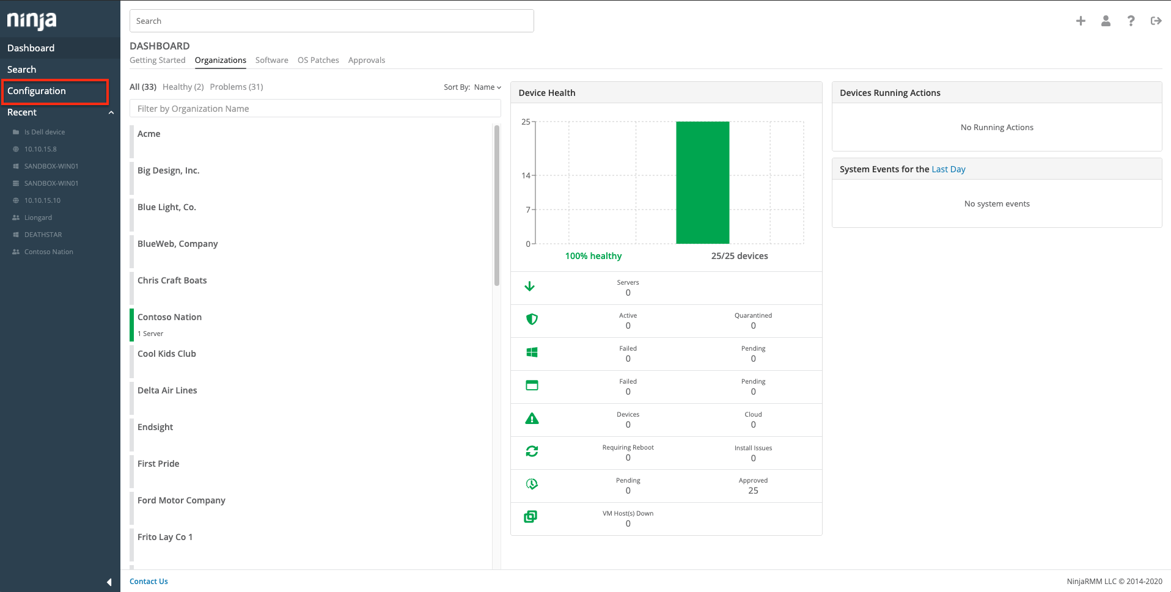Click the globe icon beside 10.10.15.10
Screen dimensions: 1171x592
click(16, 200)
